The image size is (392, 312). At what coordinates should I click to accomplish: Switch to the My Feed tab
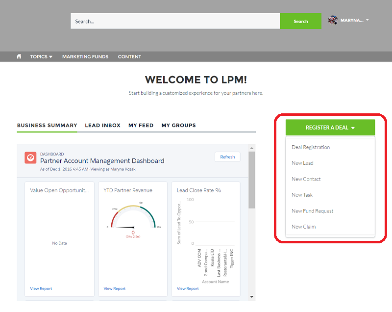click(x=141, y=126)
